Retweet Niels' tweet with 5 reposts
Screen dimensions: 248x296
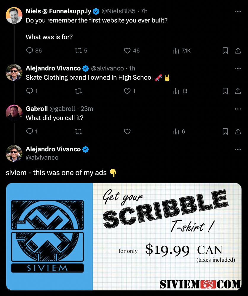pyautogui.click(x=78, y=51)
